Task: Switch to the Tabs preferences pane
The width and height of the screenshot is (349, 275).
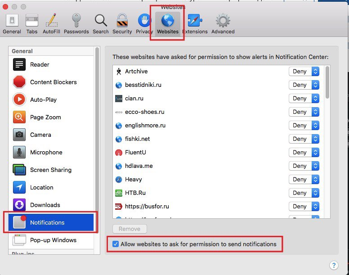Action: pos(32,23)
